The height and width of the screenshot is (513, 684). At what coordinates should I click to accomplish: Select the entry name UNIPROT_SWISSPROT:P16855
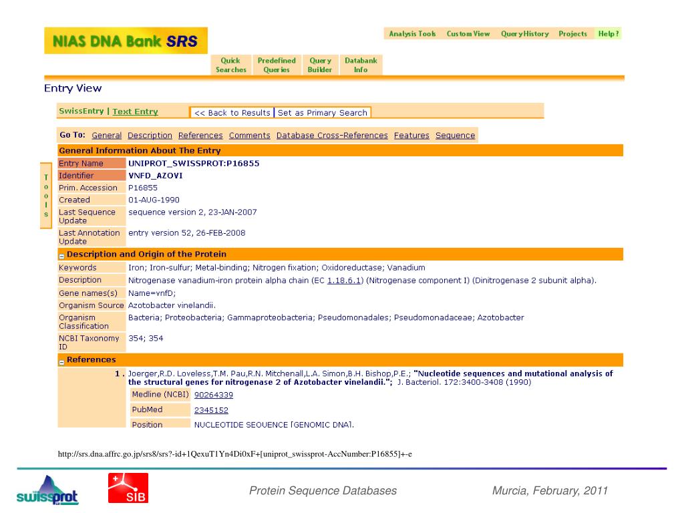[194, 163]
